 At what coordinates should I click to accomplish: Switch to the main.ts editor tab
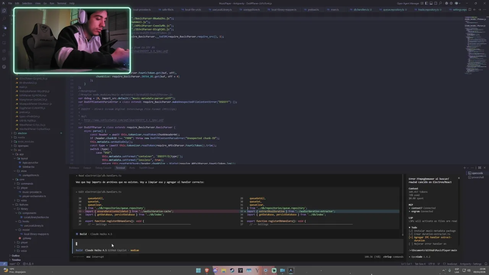pyautogui.click(x=335, y=10)
